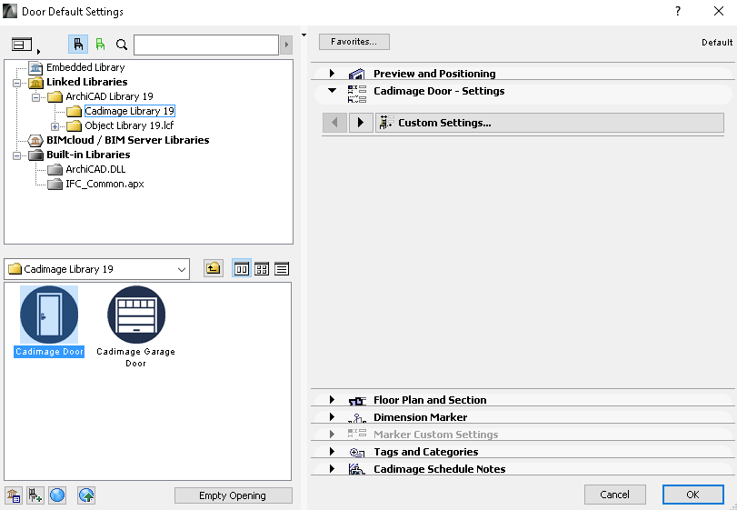Go to next settings page arrow
Viewport: 737px width, 510px height.
tap(361, 123)
